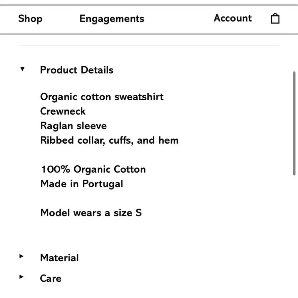Collapse the Product Details triangle arrow
Image resolution: width=298 pixels, height=298 pixels.
point(22,69)
